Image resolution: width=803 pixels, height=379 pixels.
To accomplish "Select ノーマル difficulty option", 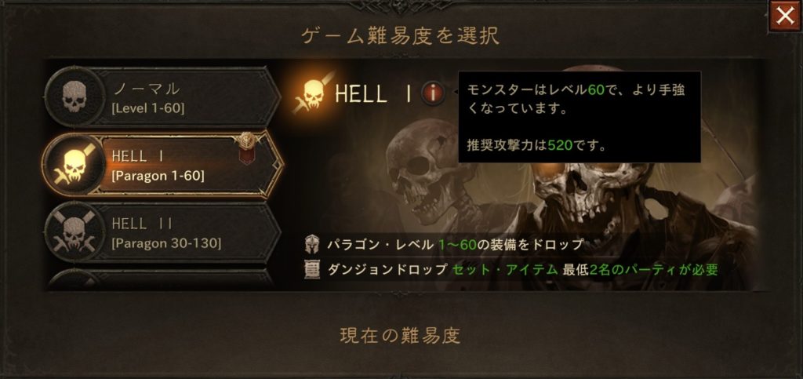I will point(163,97).
